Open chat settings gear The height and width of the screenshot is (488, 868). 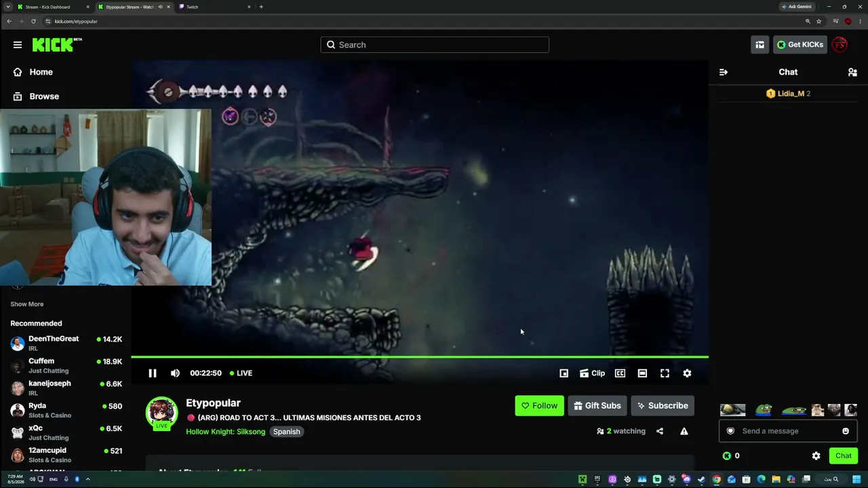[816, 455]
